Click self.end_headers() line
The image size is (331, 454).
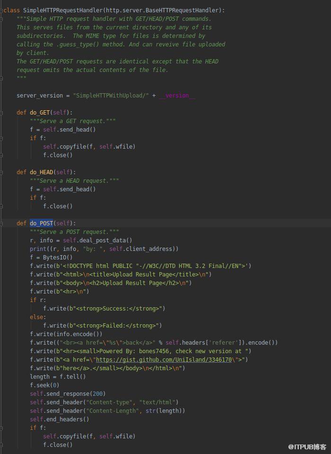point(60,419)
